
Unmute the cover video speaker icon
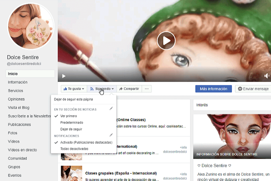click(x=267, y=76)
